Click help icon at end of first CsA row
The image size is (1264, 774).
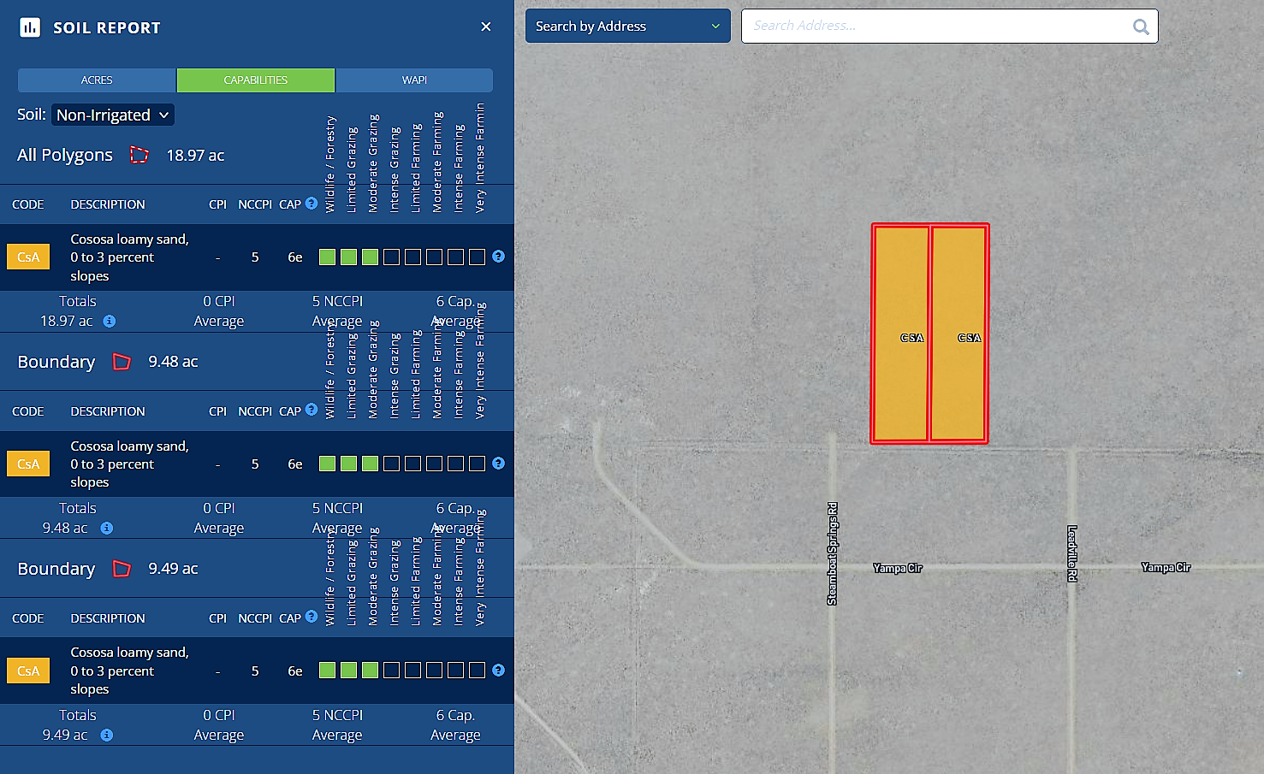[x=498, y=257]
